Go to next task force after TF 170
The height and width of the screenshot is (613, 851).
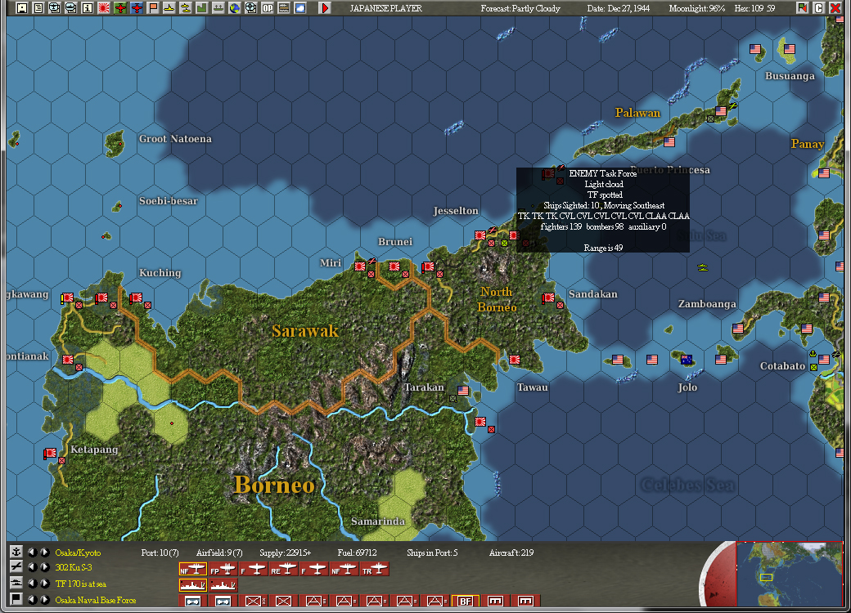tap(45, 584)
